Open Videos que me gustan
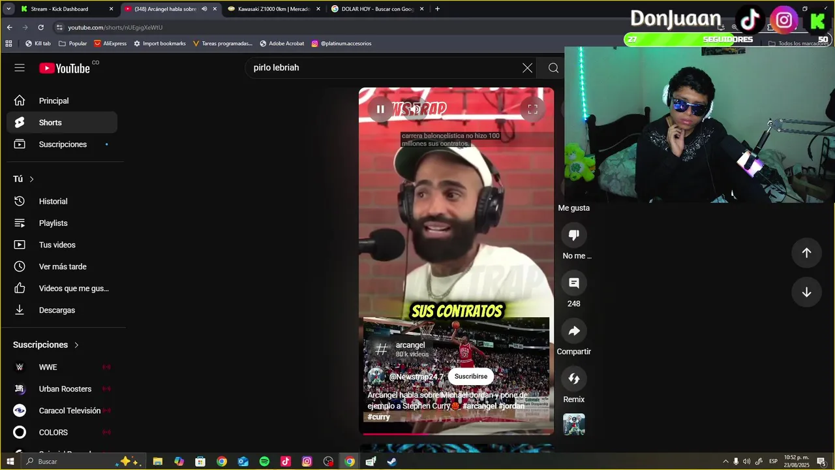Screen dimensions: 835x470 [62, 289]
